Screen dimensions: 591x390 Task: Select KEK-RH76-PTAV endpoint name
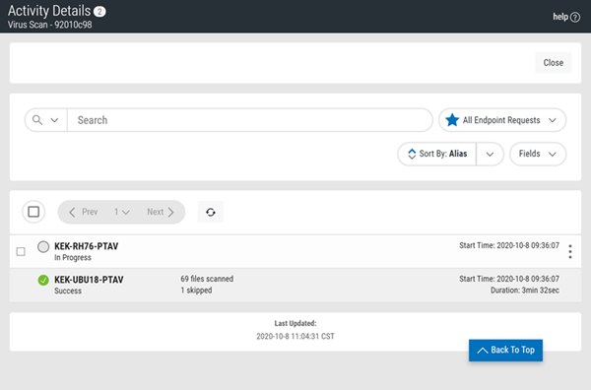click(87, 246)
